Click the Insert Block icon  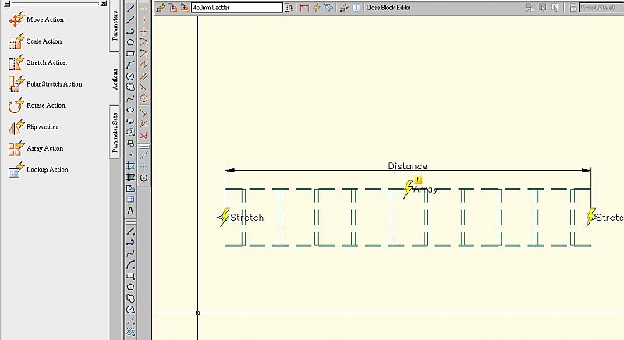coord(130,132)
